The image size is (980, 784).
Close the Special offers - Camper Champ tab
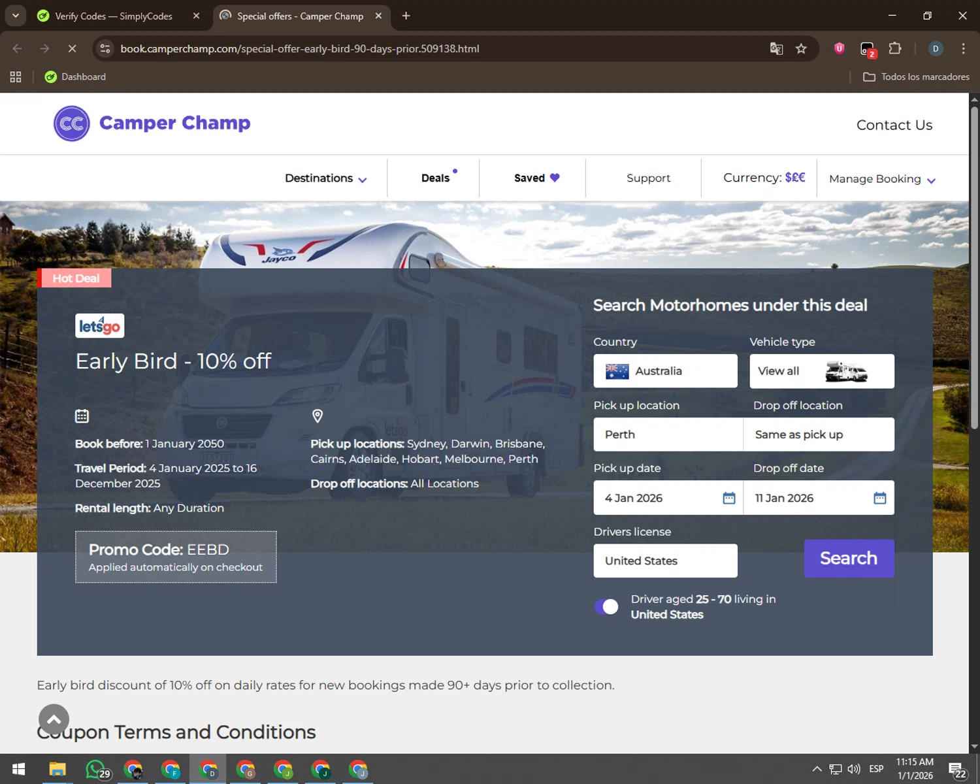[x=378, y=16]
